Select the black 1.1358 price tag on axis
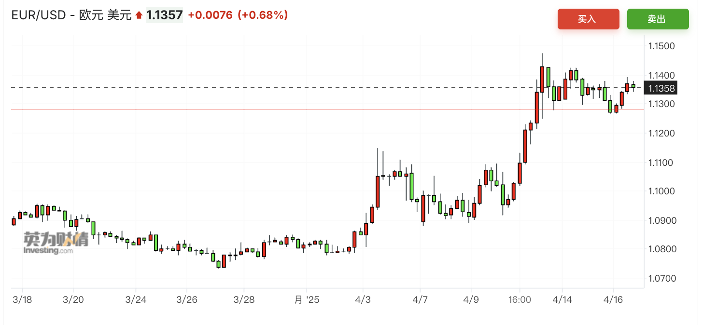 pyautogui.click(x=662, y=88)
